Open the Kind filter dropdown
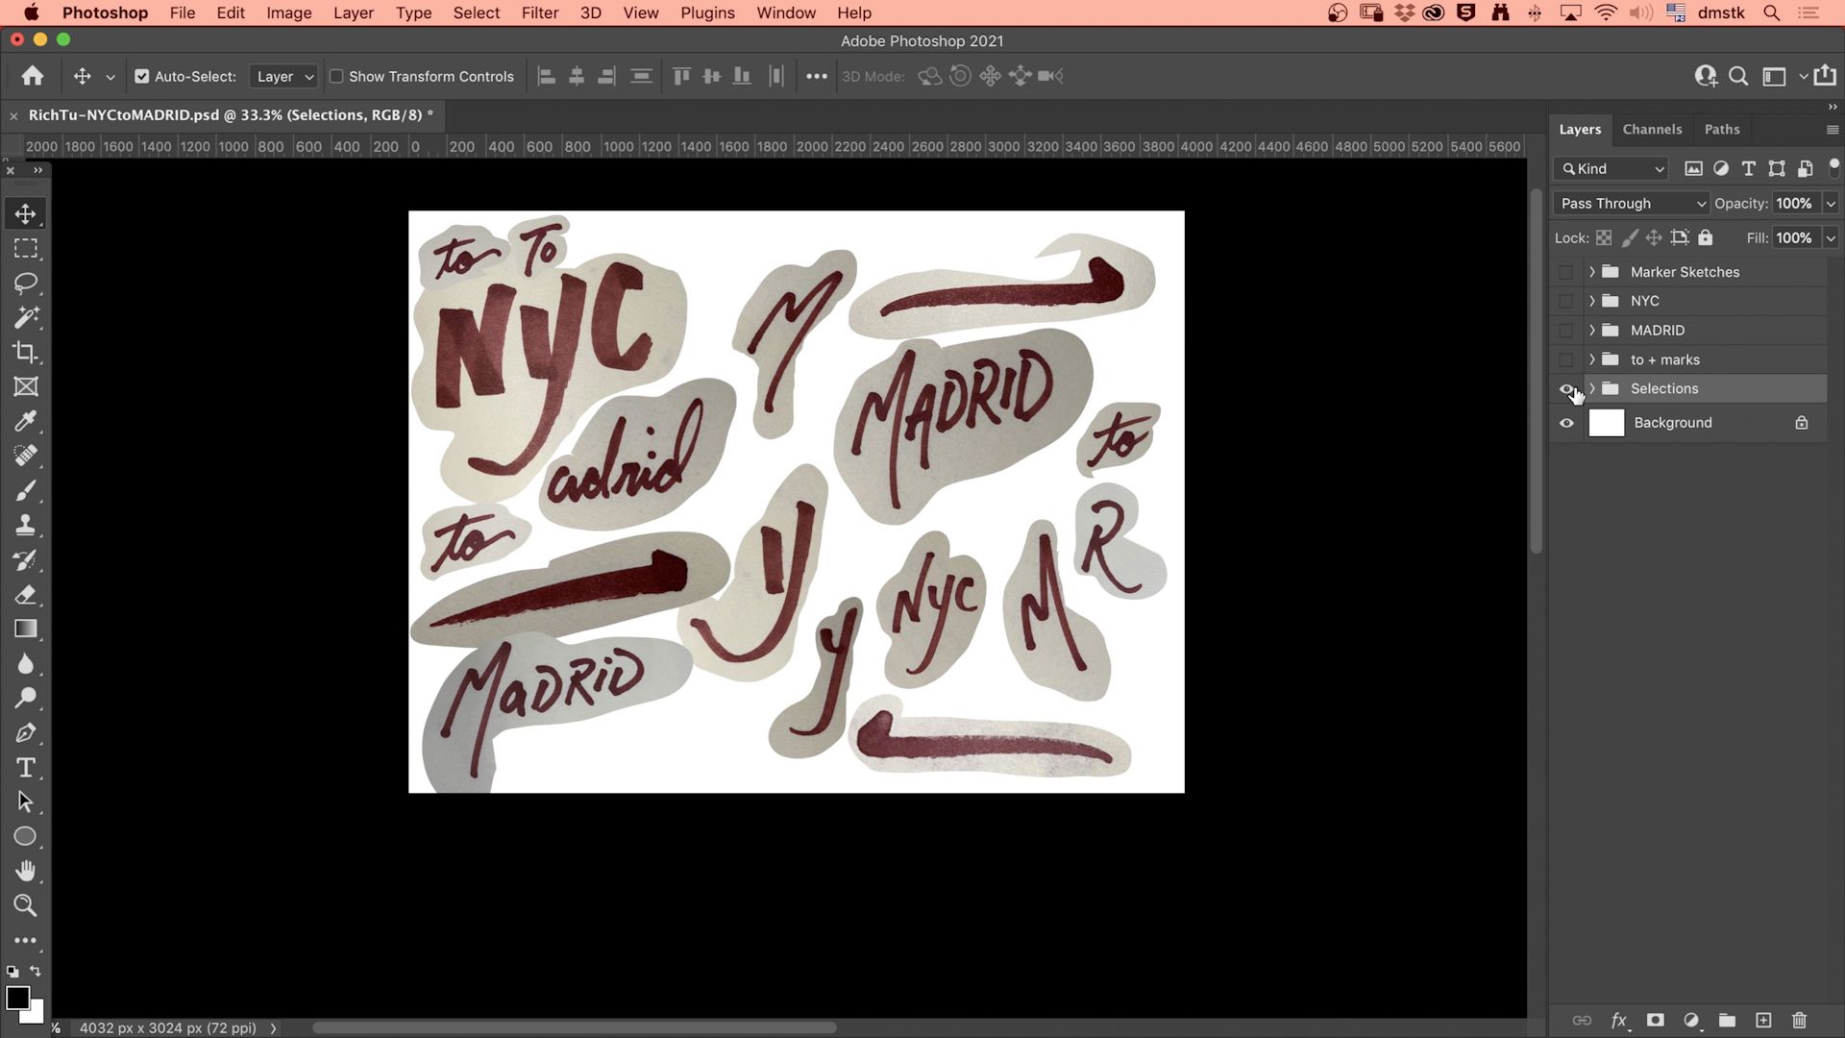 pyautogui.click(x=1611, y=168)
